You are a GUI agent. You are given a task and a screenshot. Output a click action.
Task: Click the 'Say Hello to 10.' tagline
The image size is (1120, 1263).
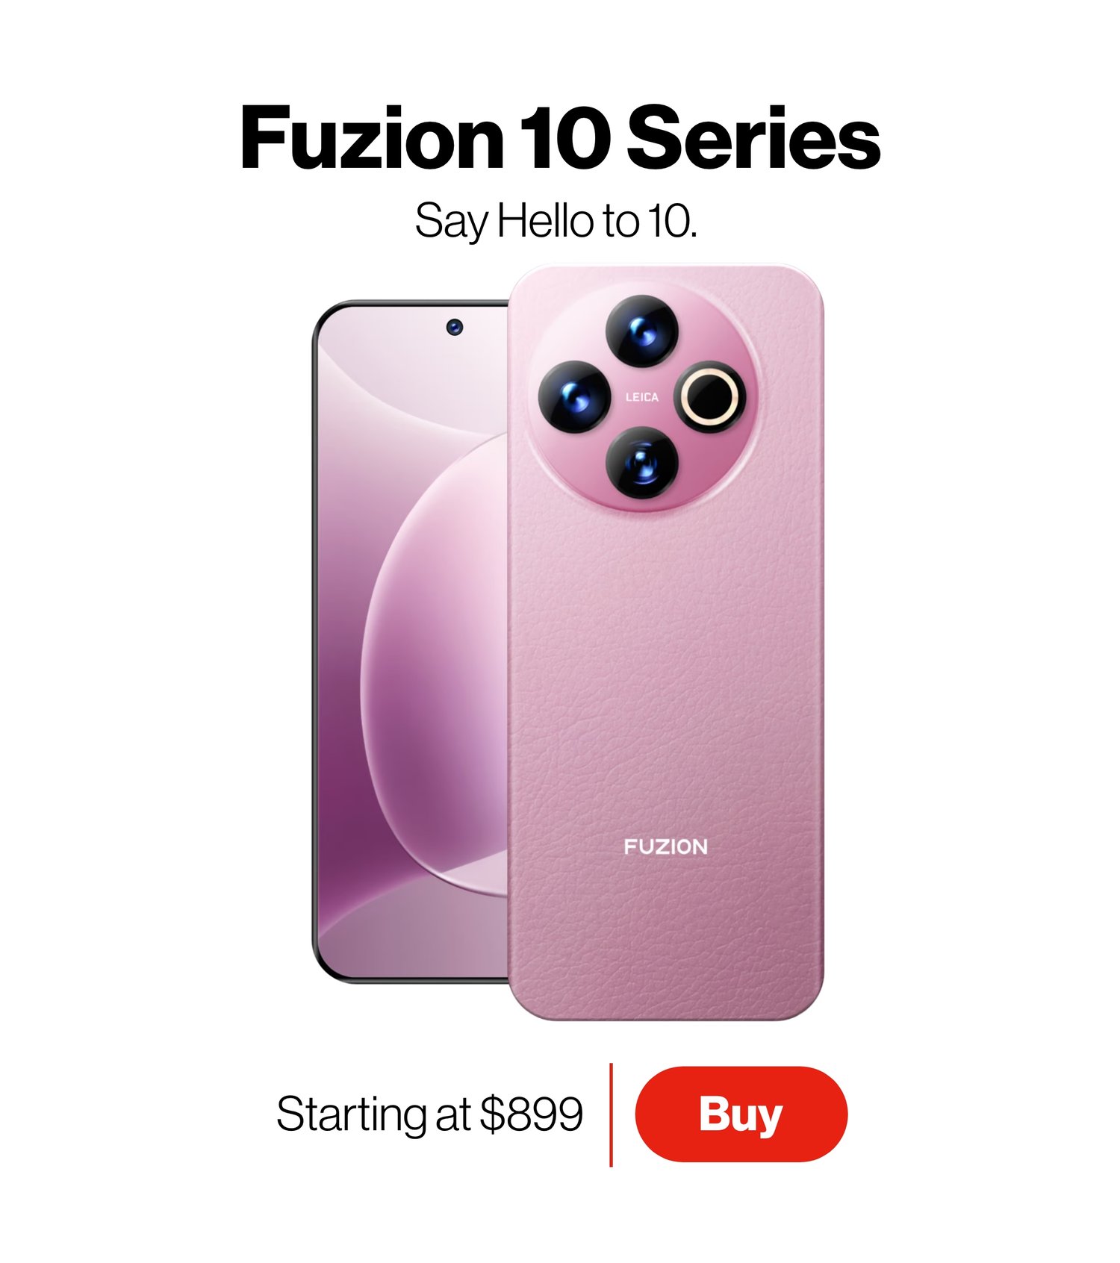tap(556, 221)
